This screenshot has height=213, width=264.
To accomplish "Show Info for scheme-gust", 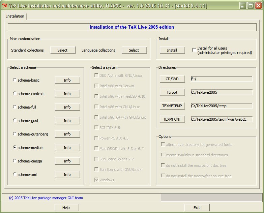I will [67, 121].
